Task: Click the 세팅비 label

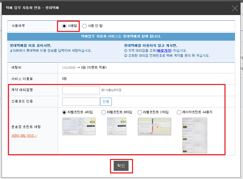Action: 16,68
